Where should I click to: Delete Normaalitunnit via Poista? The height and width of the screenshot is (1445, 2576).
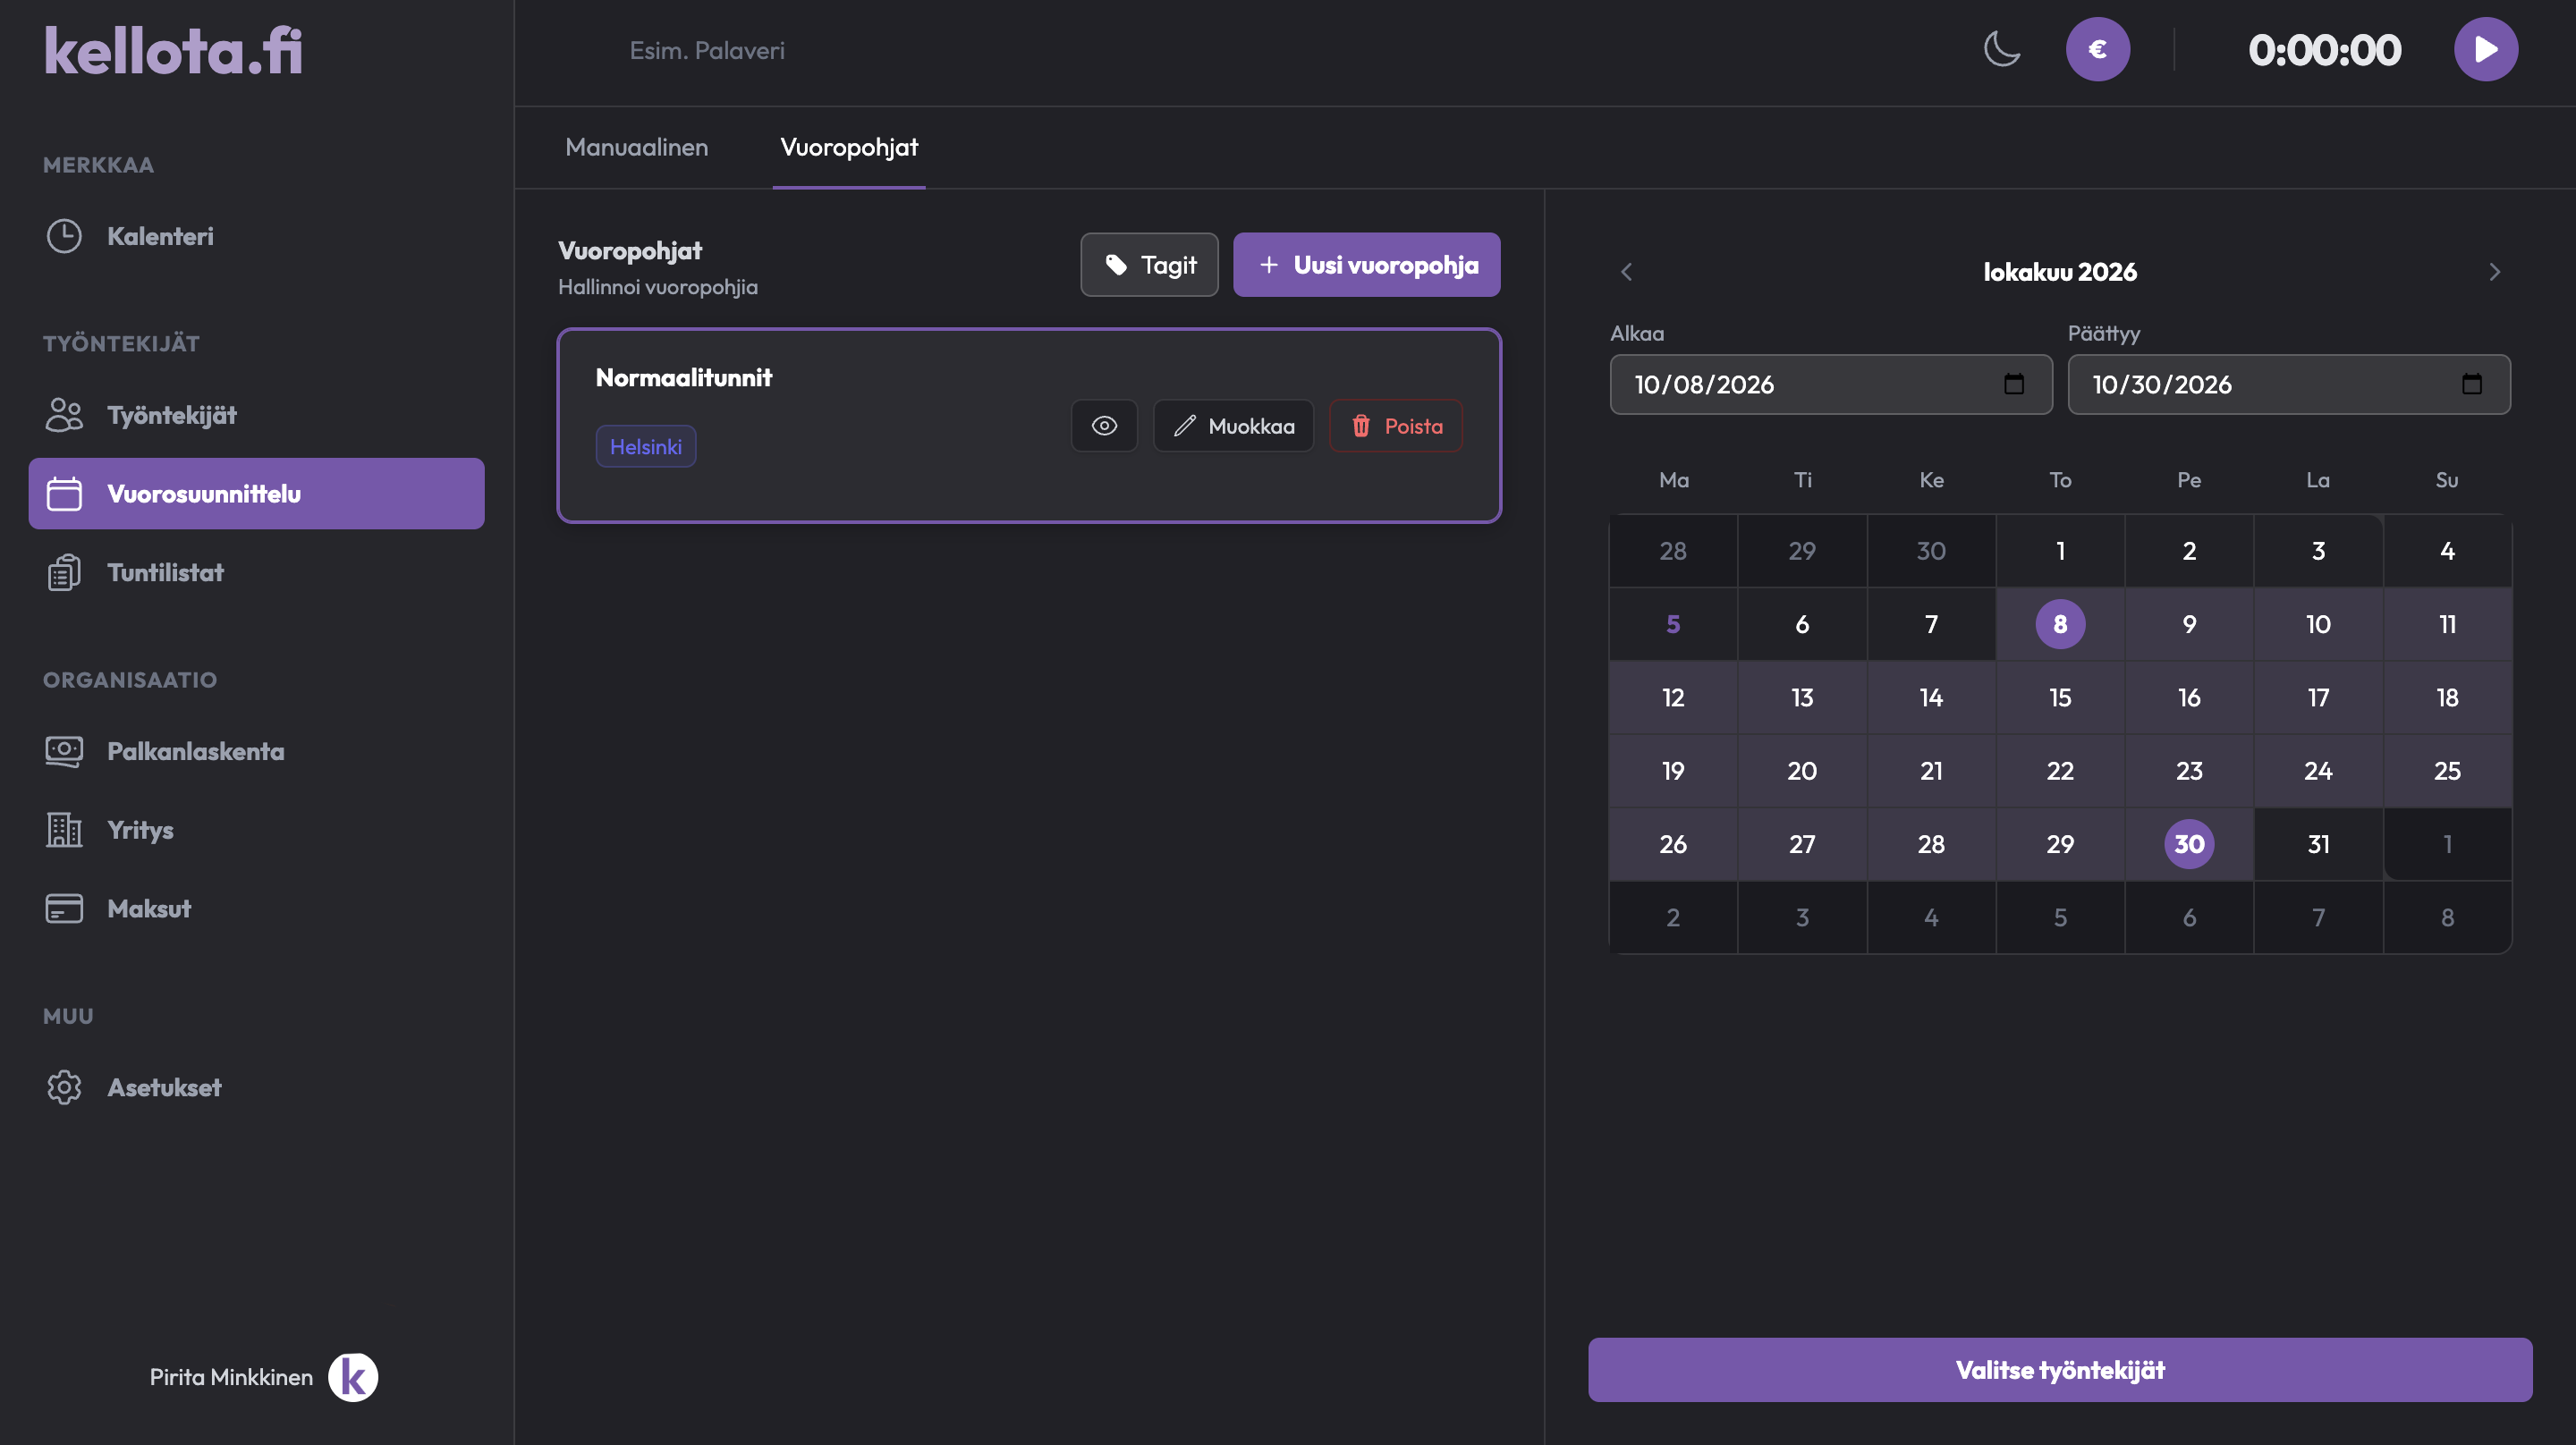click(x=1395, y=426)
